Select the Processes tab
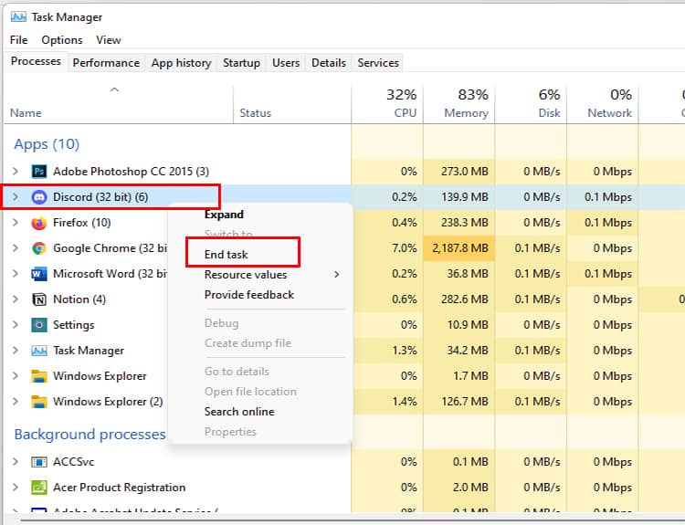The width and height of the screenshot is (685, 525). pos(36,61)
